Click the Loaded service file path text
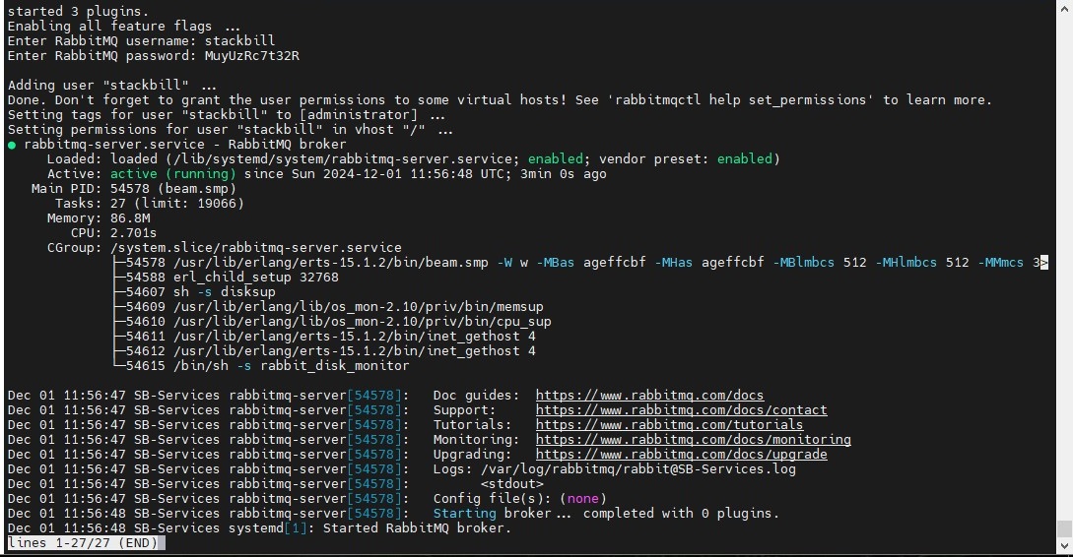Viewport: 1073px width, 557px height. tap(342, 159)
